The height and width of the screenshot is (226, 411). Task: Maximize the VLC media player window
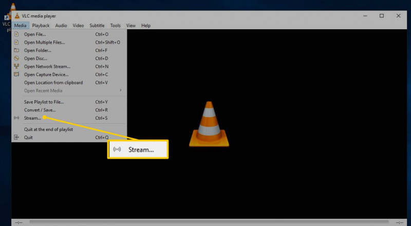382,16
